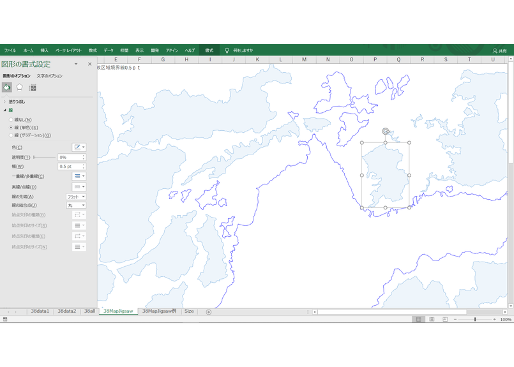Open the 校閲 ribbon tab
The image size is (514, 367).
pyautogui.click(x=125, y=50)
